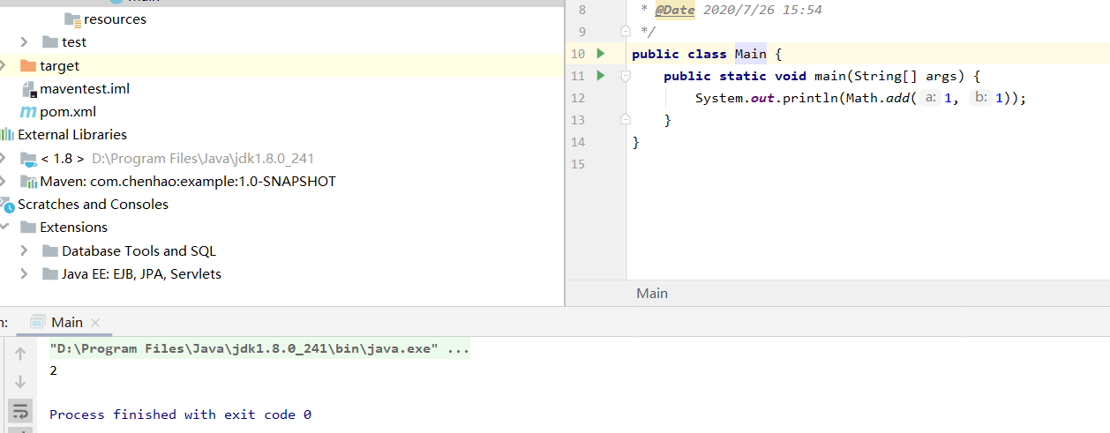Click the output value 2 in console
The height and width of the screenshot is (433, 1110).
tap(54, 370)
